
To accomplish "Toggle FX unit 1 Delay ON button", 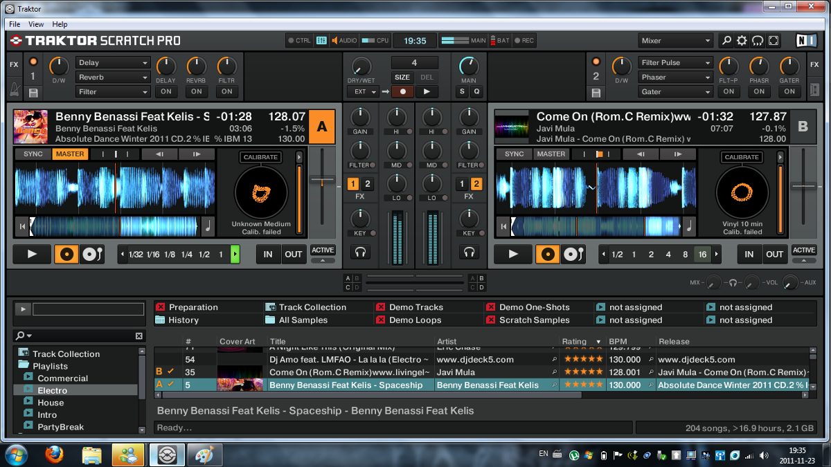I will [166, 91].
